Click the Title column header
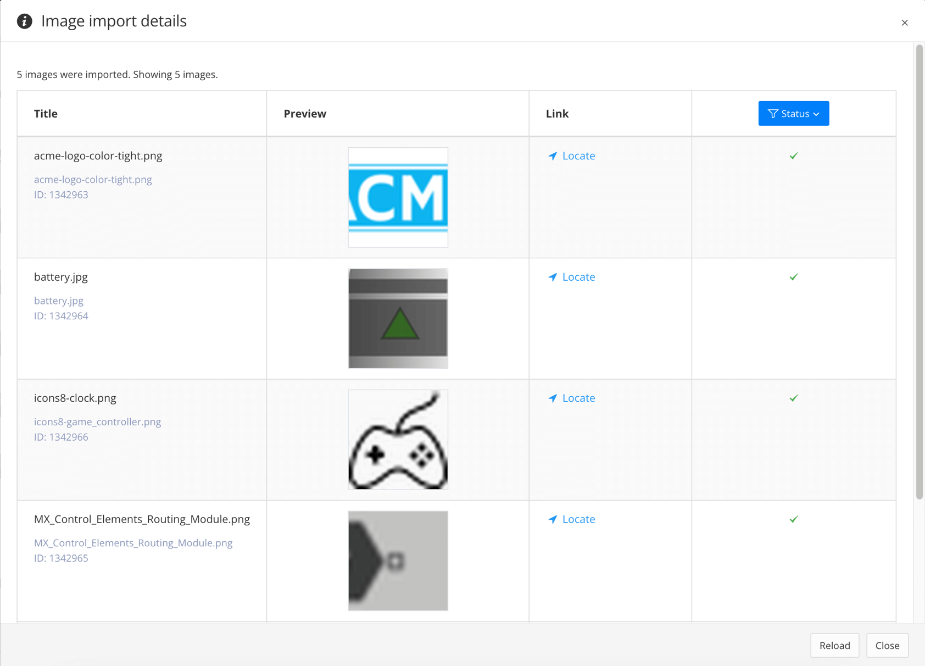 46,113
